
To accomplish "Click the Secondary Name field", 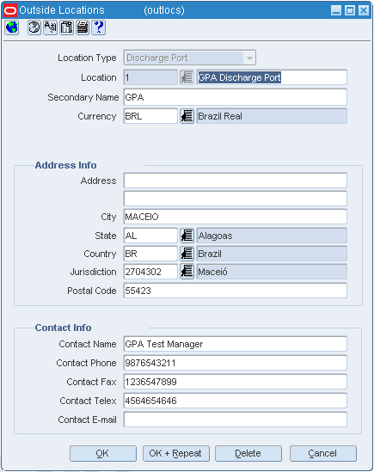I will pos(236,97).
